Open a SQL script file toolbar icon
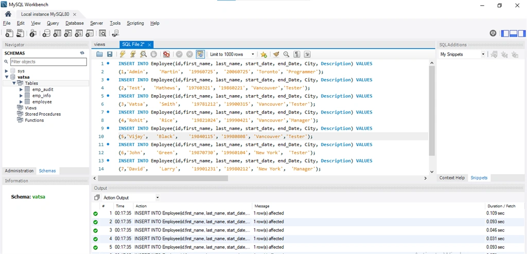Image resolution: width=527 pixels, height=254 pixels. pyautogui.click(x=21, y=33)
